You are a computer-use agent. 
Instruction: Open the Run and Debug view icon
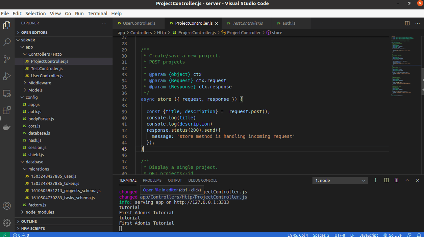coord(7,76)
